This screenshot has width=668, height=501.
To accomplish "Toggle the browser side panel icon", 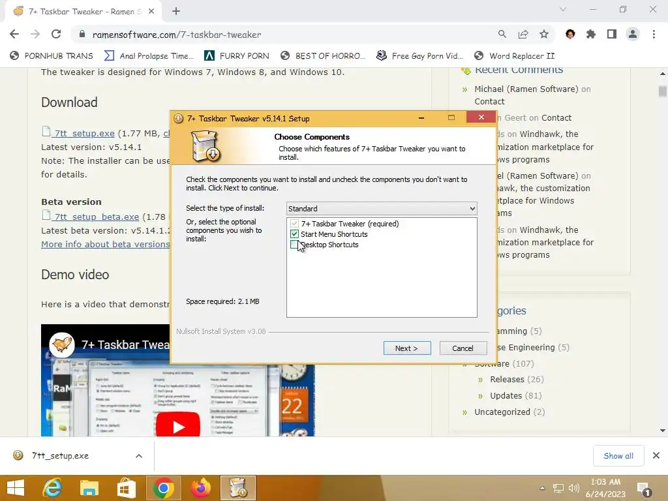I will (612, 34).
